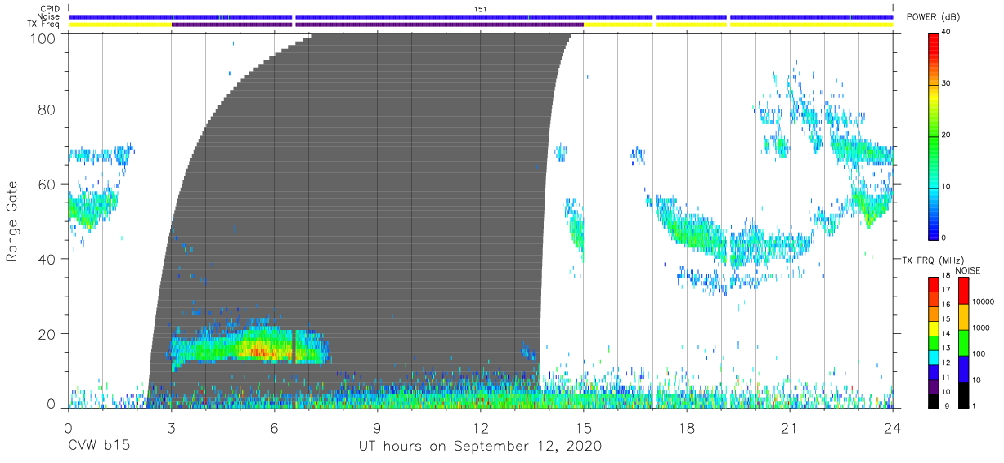Pick the green middle of power colorbar
The width and height of the screenshot is (1004, 463).
tap(933, 135)
